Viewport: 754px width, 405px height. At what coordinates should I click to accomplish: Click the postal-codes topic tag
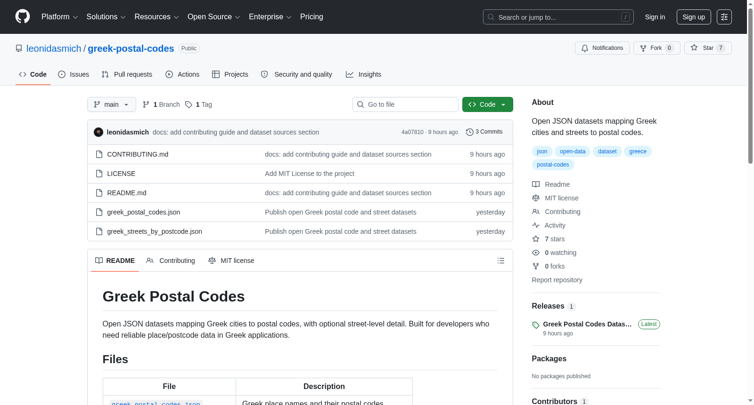(x=553, y=165)
